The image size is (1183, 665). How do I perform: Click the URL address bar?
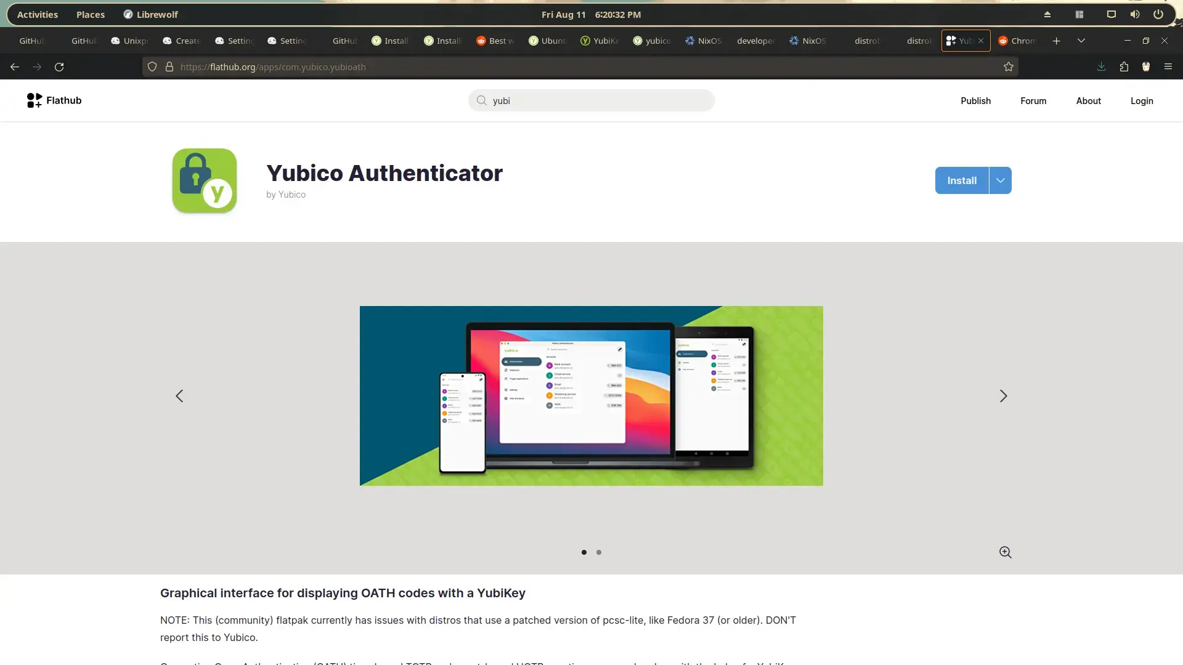pyautogui.click(x=579, y=67)
